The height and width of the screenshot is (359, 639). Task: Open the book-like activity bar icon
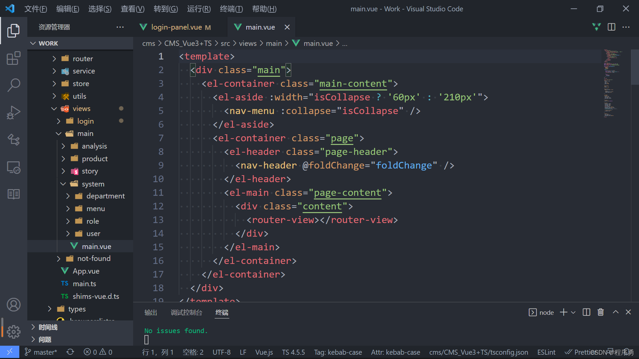coord(13,194)
